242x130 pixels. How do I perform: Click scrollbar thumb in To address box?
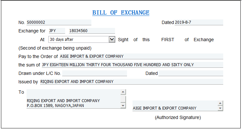123,99
